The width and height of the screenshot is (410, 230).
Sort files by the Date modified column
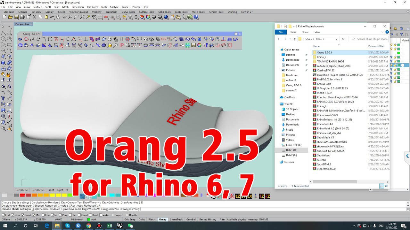point(376,46)
